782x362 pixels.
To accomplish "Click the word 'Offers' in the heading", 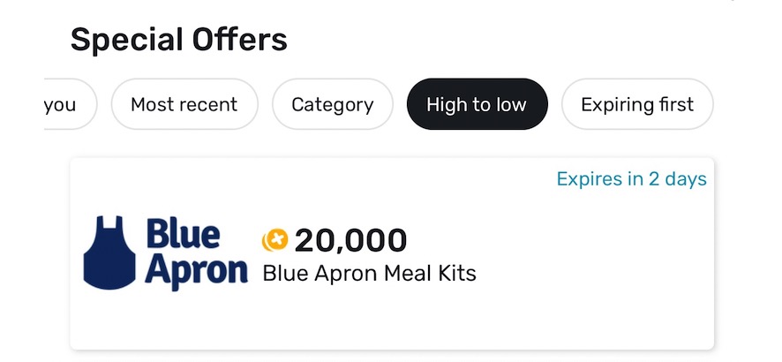I will tap(241, 40).
